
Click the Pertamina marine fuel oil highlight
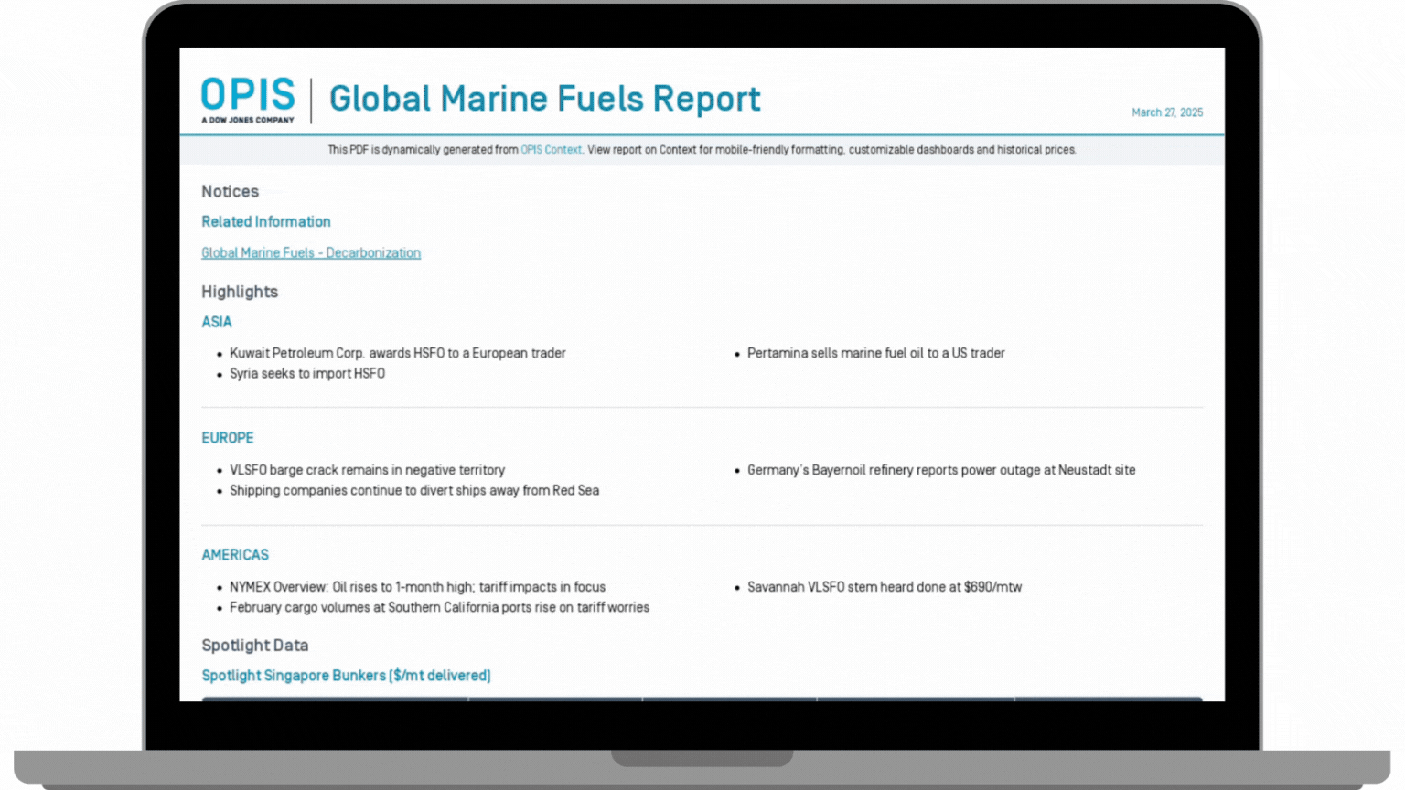tap(875, 353)
